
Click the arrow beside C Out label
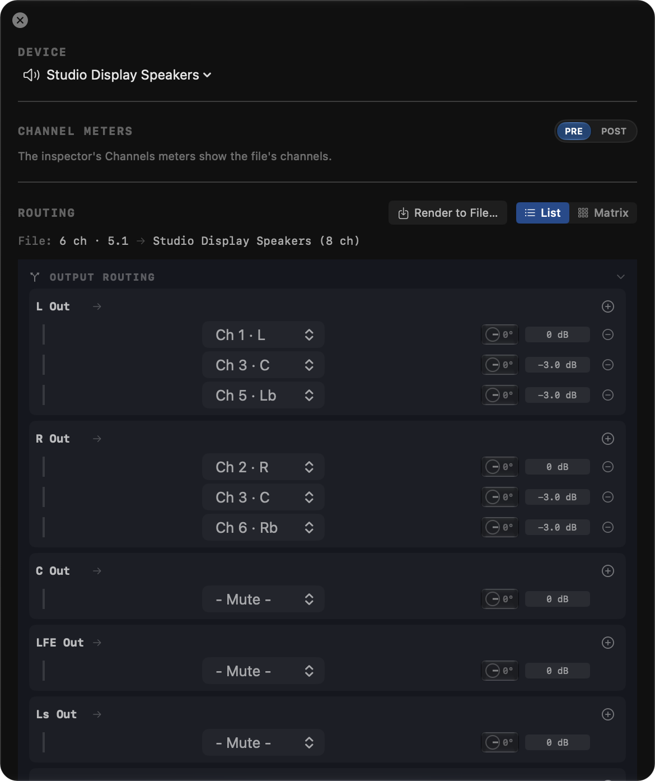(97, 571)
